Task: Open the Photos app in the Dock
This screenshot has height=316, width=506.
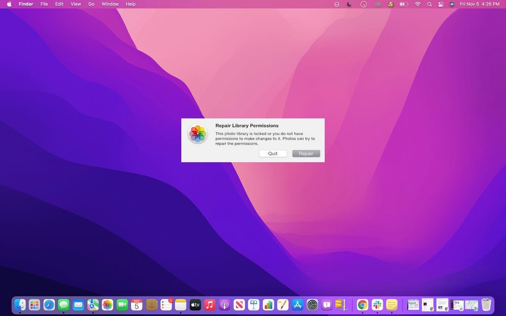Action: [108, 305]
